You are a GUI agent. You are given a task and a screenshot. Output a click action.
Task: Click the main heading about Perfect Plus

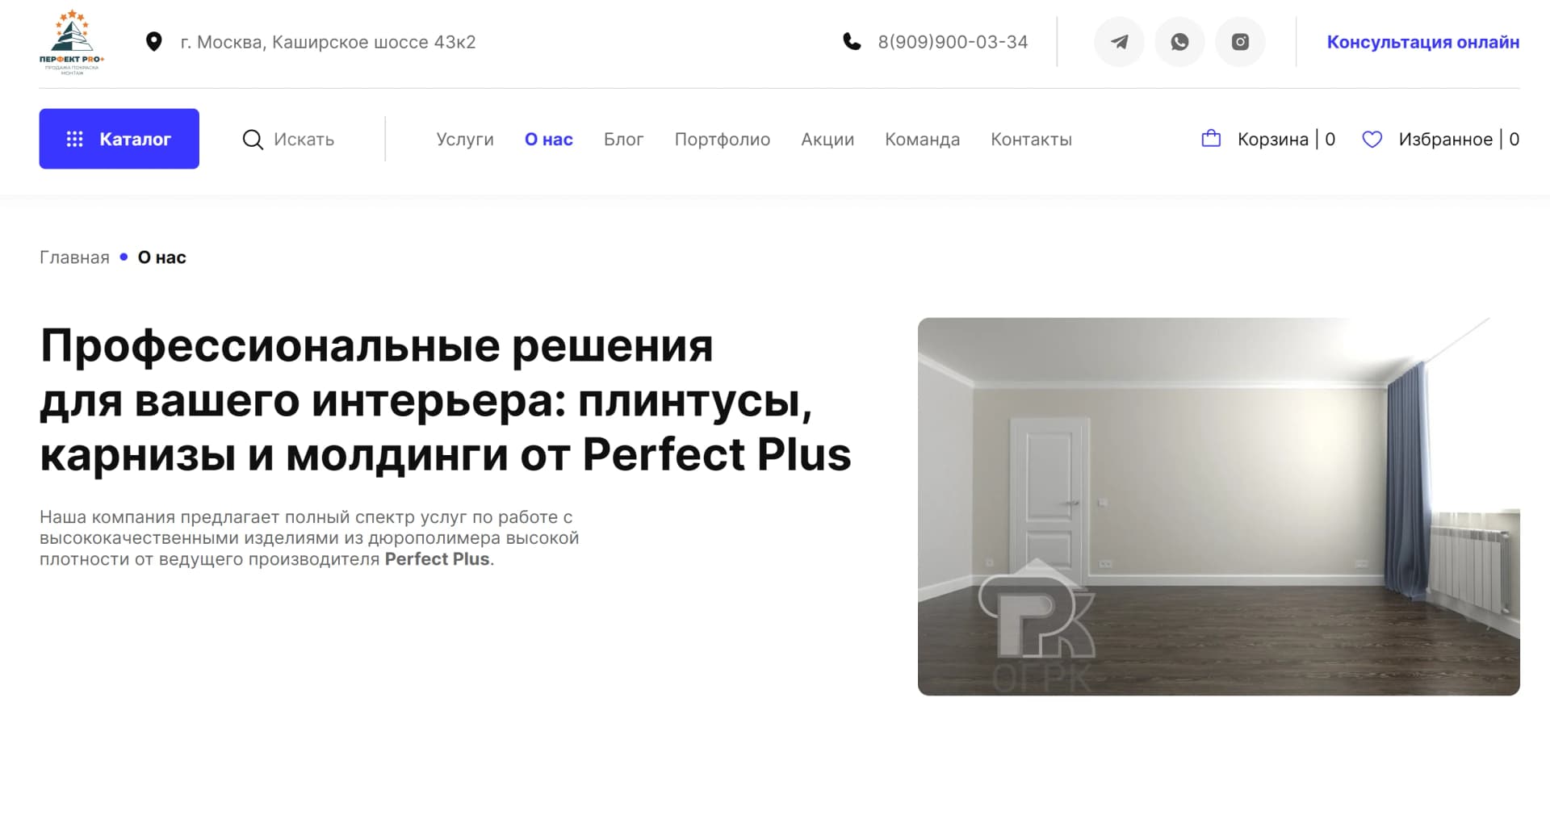coord(446,400)
